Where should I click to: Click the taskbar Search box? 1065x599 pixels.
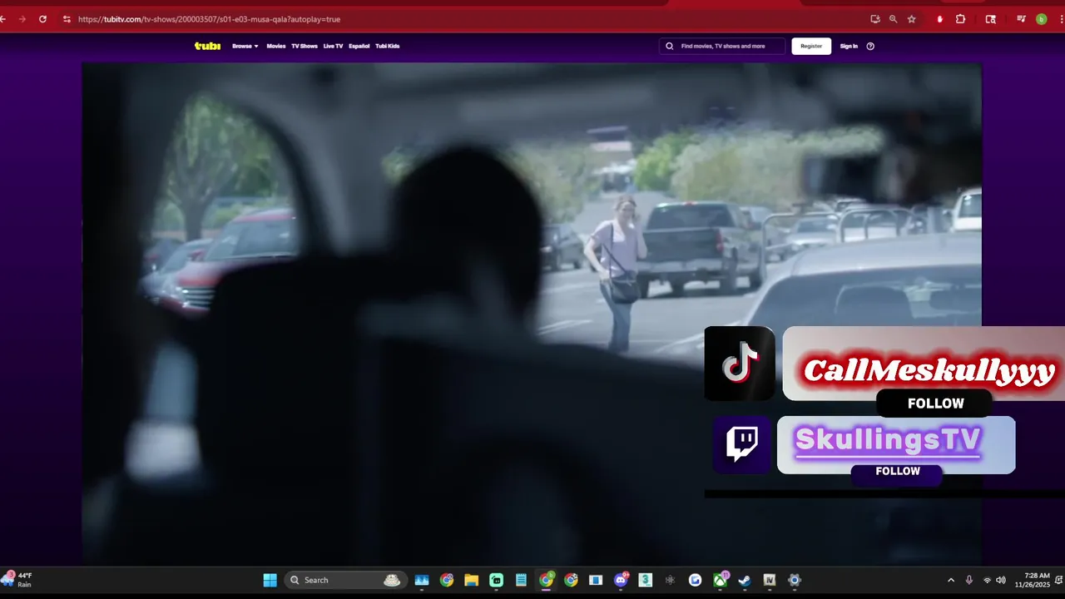coord(344,580)
